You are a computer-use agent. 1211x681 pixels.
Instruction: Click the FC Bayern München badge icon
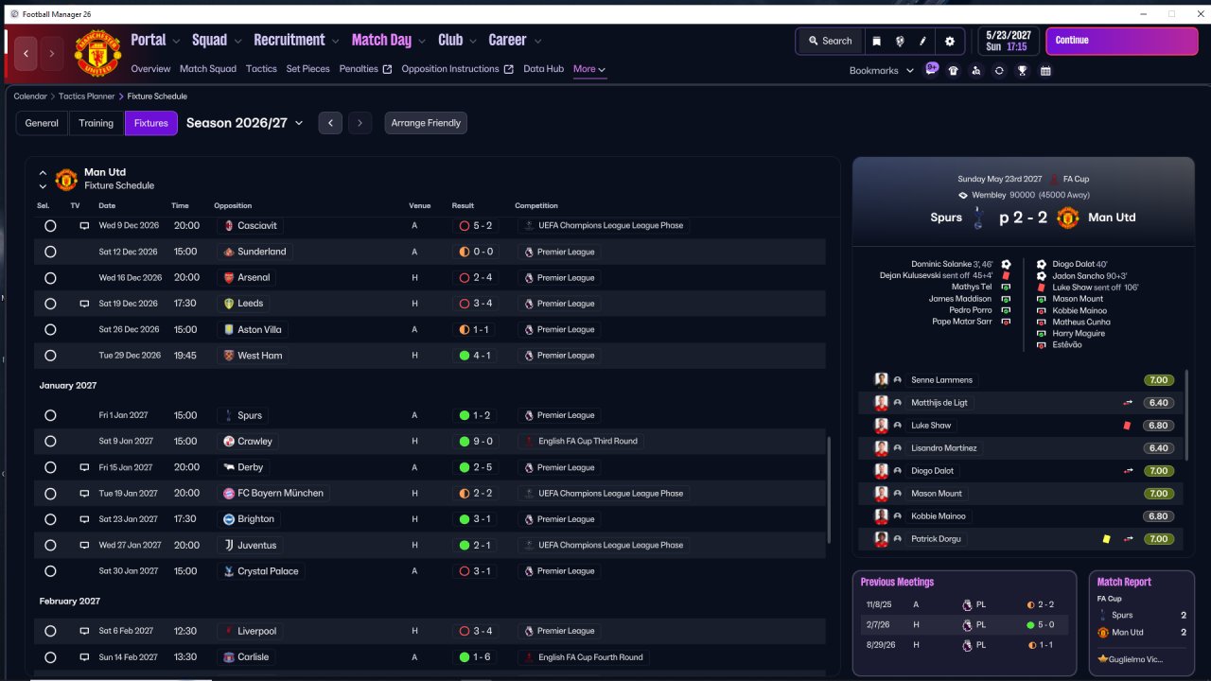(228, 494)
